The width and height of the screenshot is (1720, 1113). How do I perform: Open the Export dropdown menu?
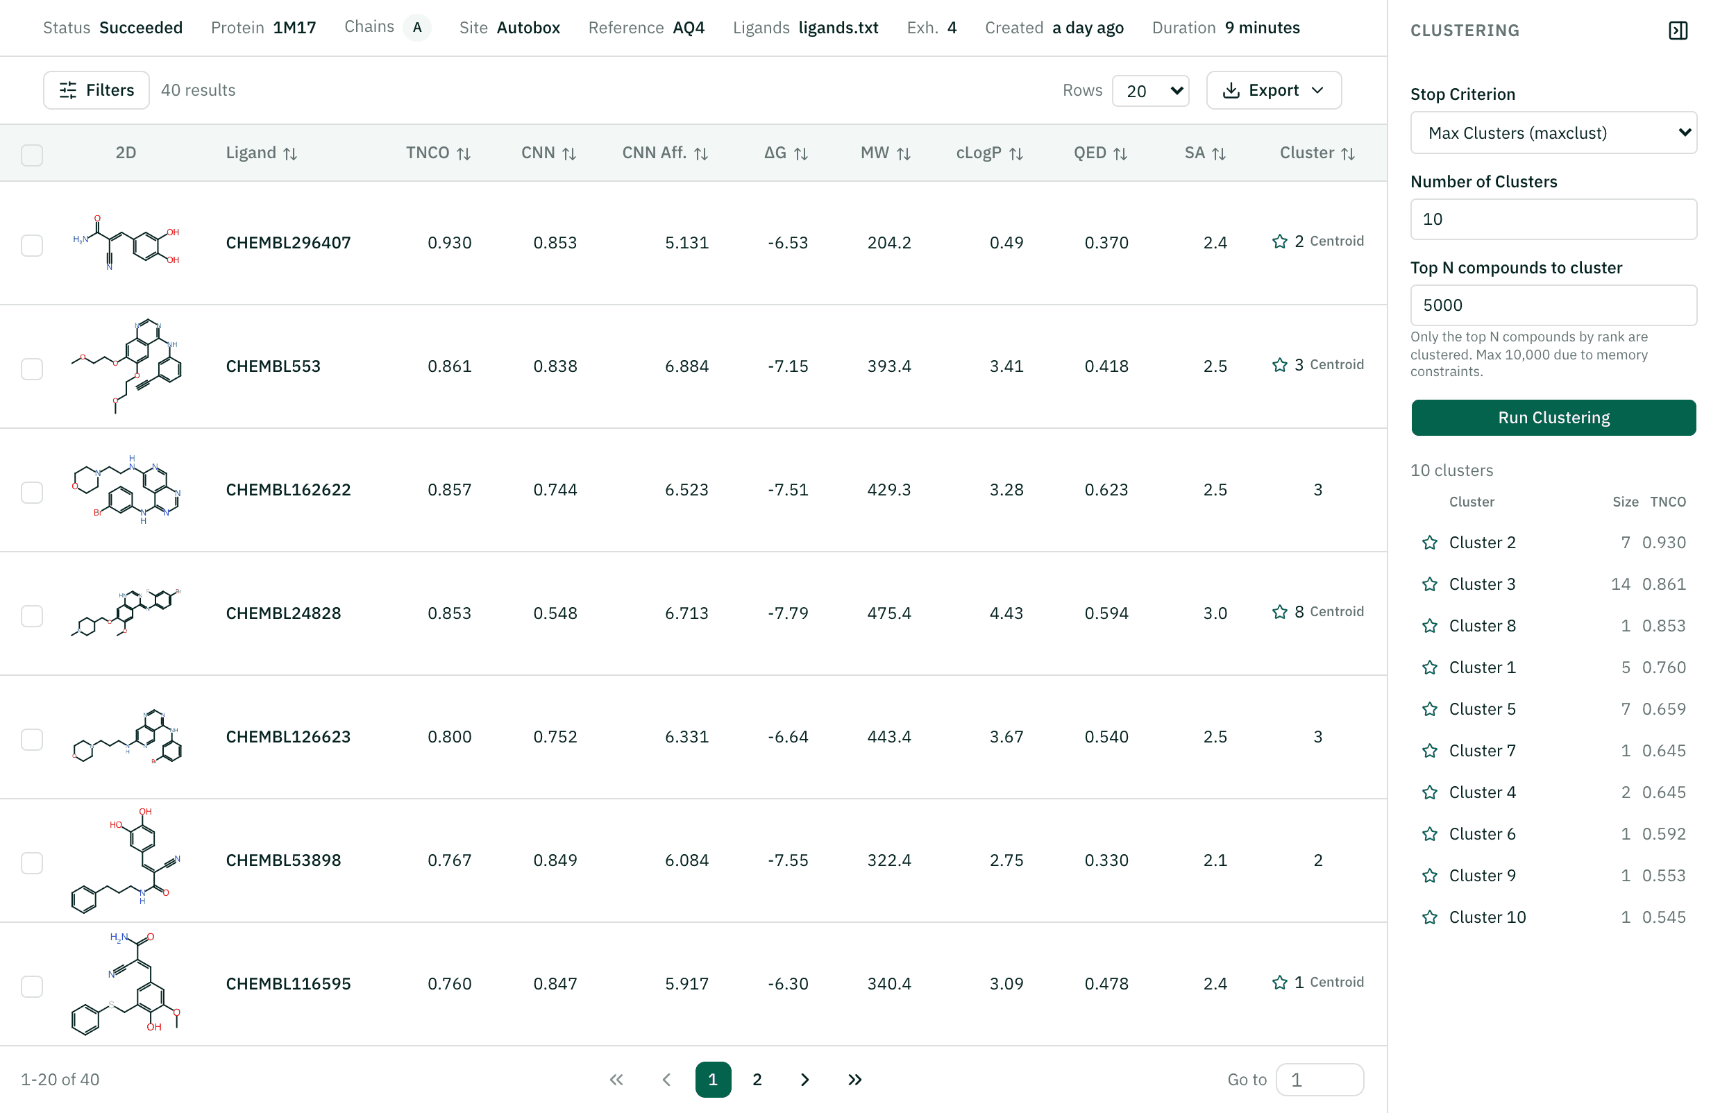(1274, 90)
